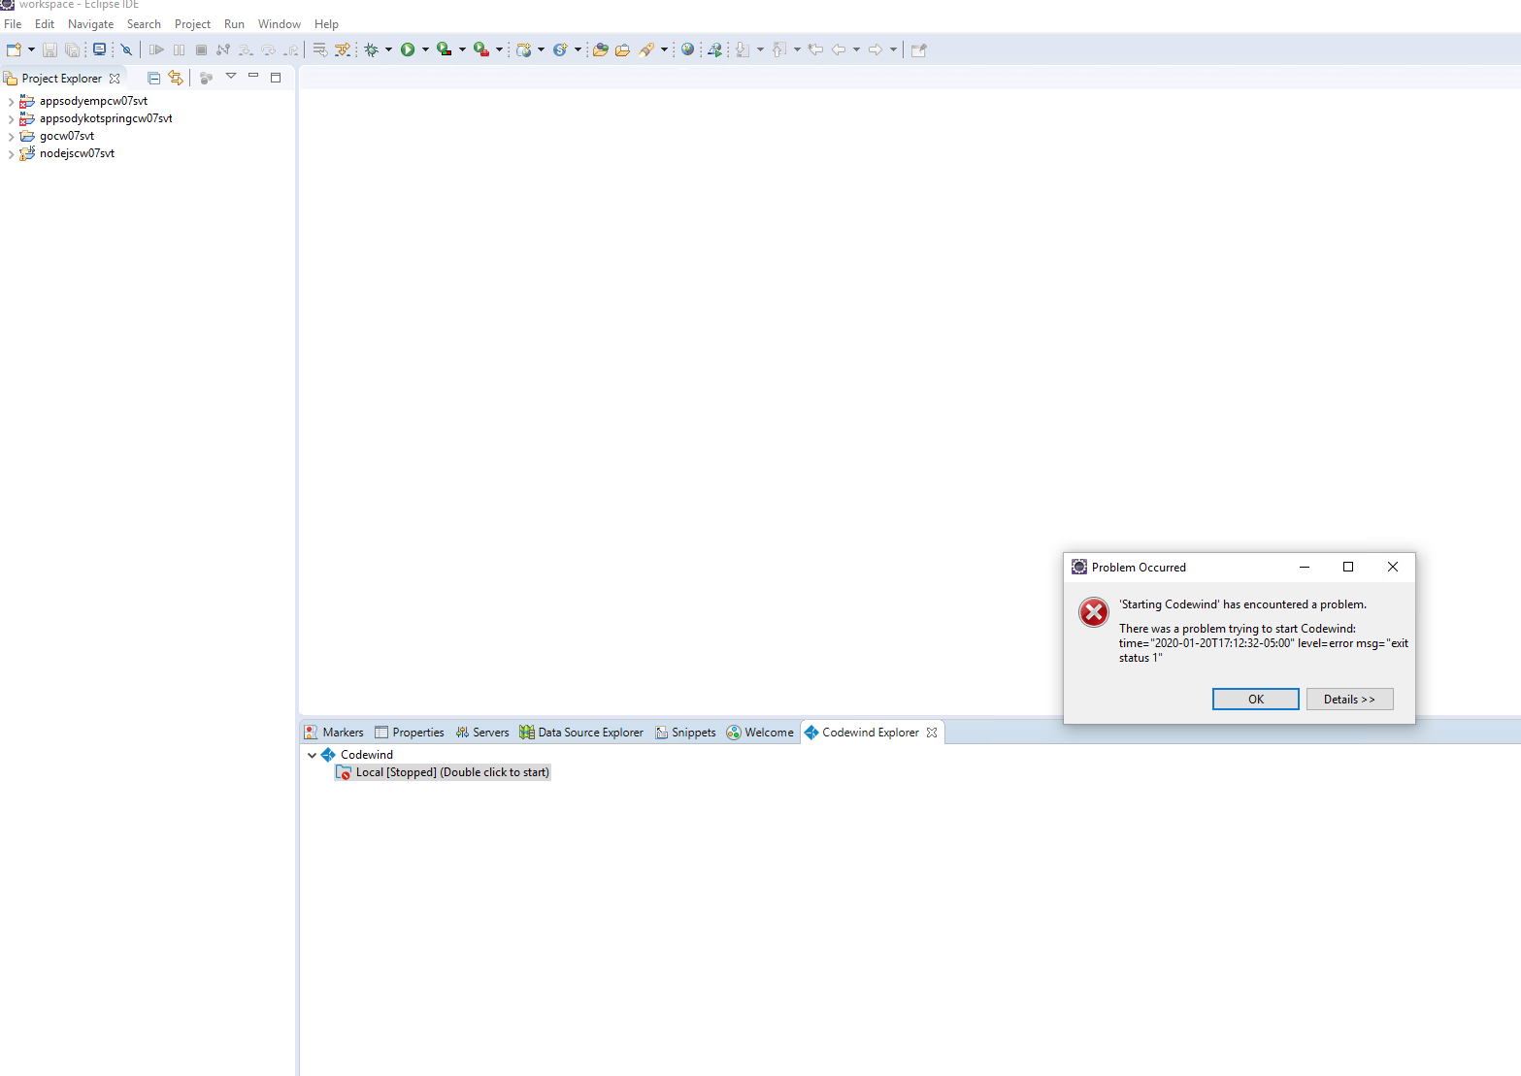
Task: Click the Codewind icon in the Codewind Explorer tree
Action: 327,754
